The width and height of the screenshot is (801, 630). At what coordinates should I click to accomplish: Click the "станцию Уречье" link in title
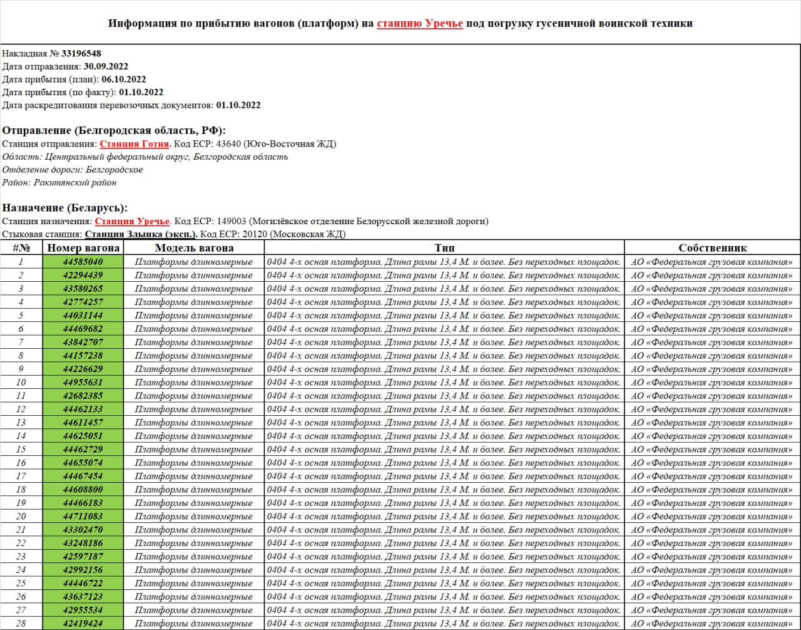(419, 24)
